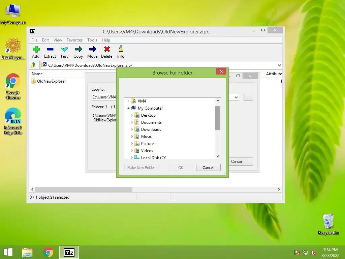Open the View menu
The height and width of the screenshot is (259, 345).
tap(58, 40)
